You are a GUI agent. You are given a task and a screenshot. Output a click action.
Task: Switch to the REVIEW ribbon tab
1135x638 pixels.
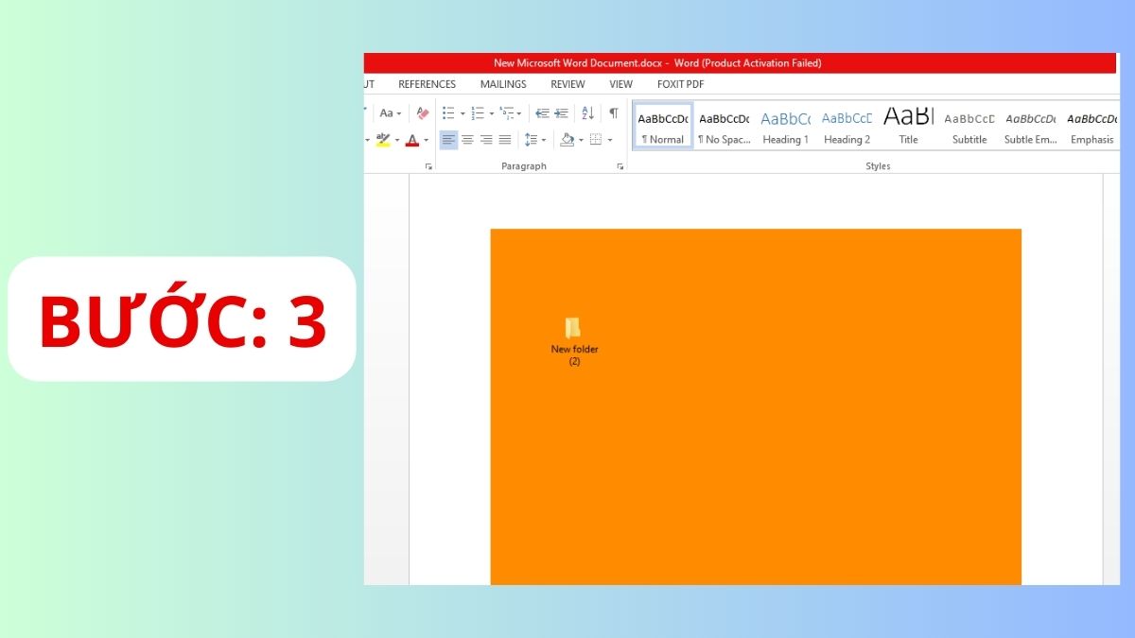567,84
